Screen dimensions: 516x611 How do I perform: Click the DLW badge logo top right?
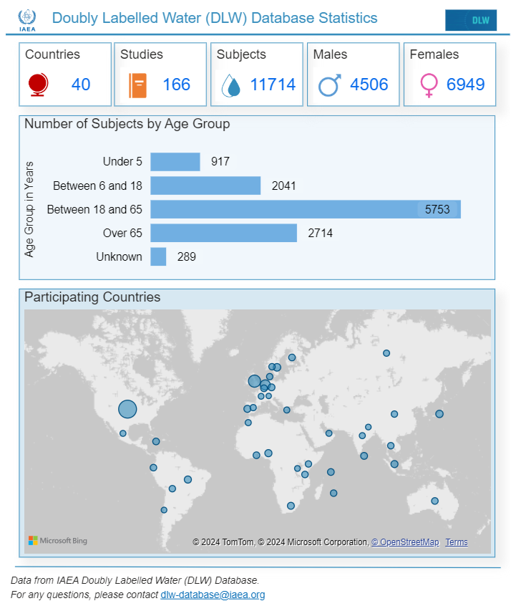471,20
